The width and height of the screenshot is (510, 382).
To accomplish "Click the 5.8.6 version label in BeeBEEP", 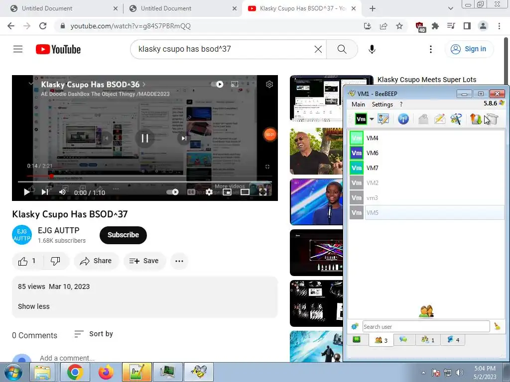I will 490,103.
